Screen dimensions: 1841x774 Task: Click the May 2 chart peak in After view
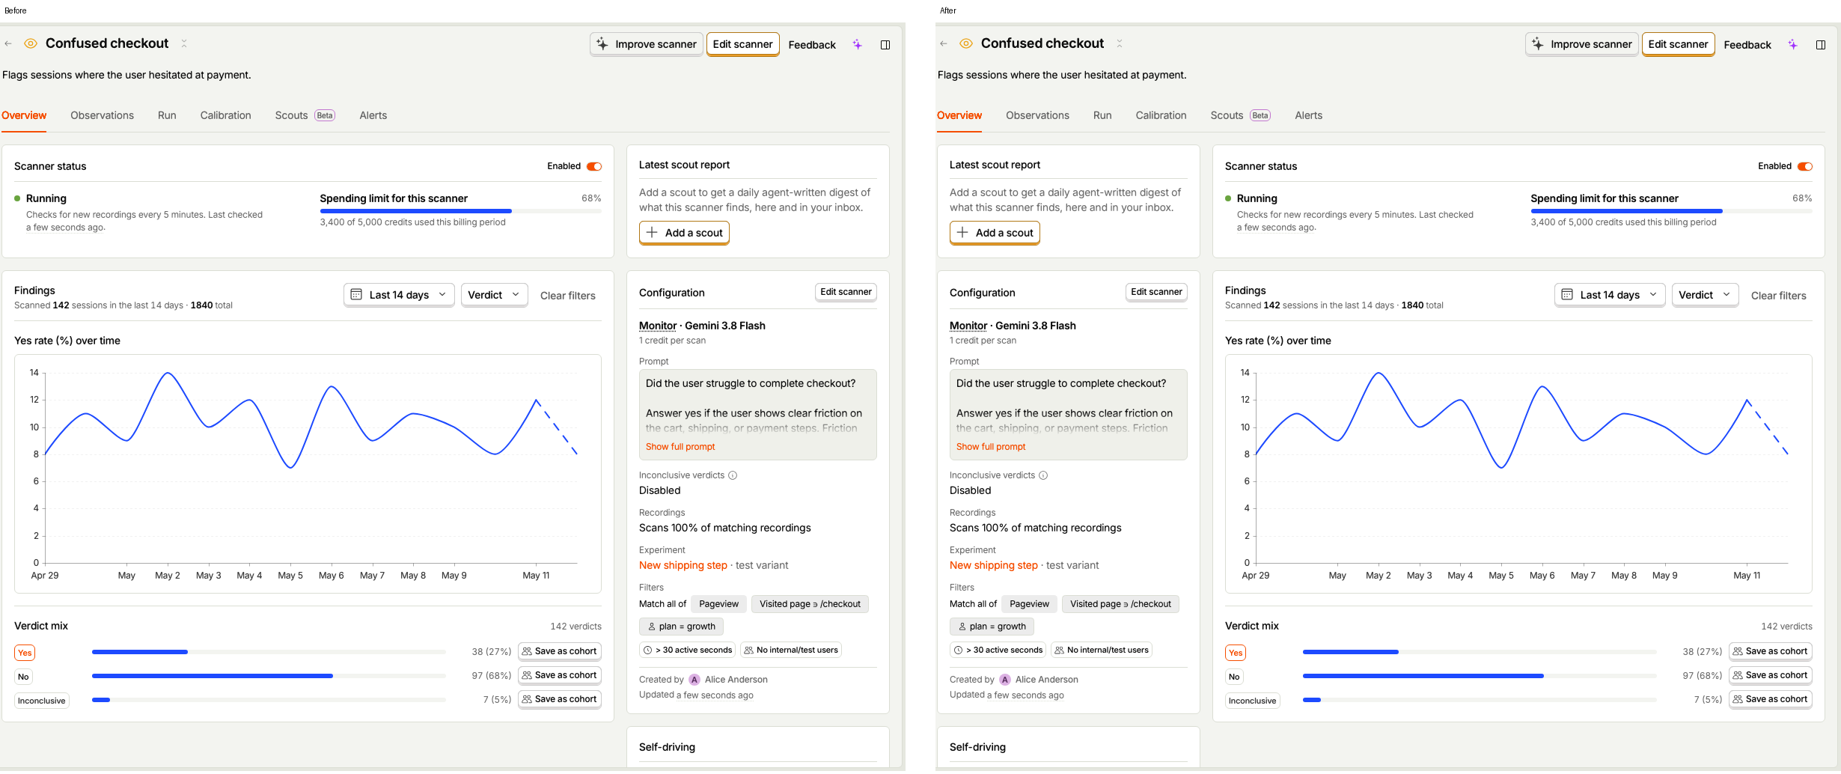pyautogui.click(x=1379, y=373)
